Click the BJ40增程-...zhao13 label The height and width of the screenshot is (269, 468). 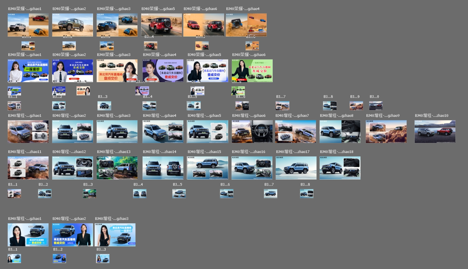coord(114,152)
